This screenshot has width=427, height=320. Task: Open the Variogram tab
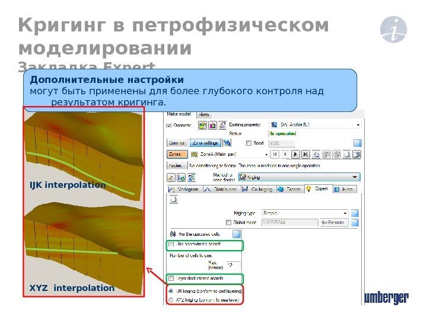click(184, 189)
